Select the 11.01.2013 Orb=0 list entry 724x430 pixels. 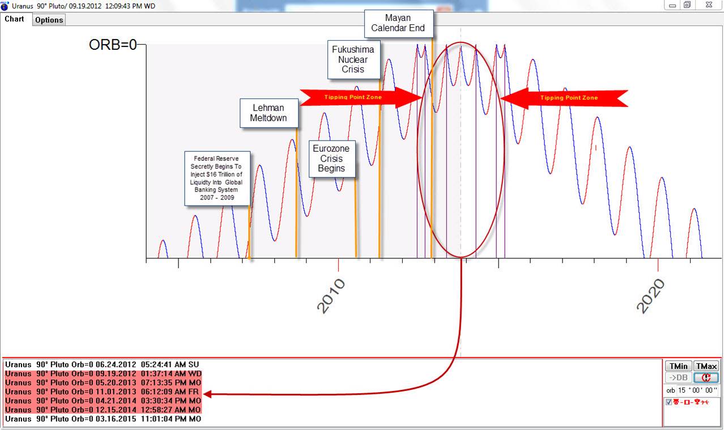103,391
